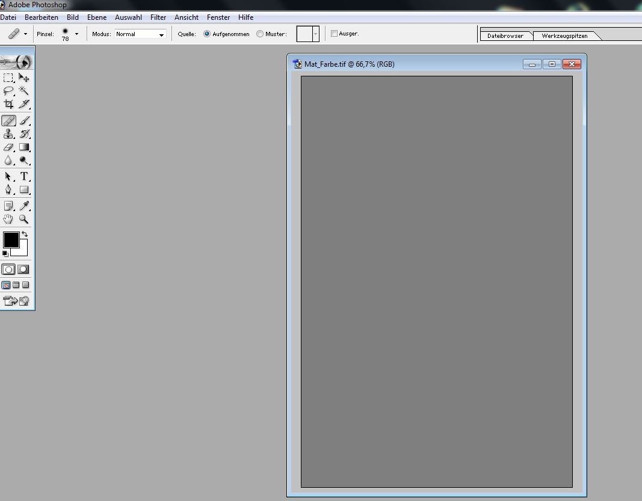This screenshot has width=642, height=501.
Task: Click the brush preview showing size 78
Action: [x=65, y=34]
